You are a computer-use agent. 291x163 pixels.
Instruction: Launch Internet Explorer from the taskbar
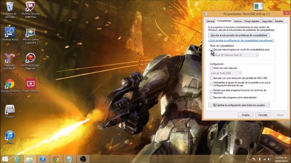[17, 159]
